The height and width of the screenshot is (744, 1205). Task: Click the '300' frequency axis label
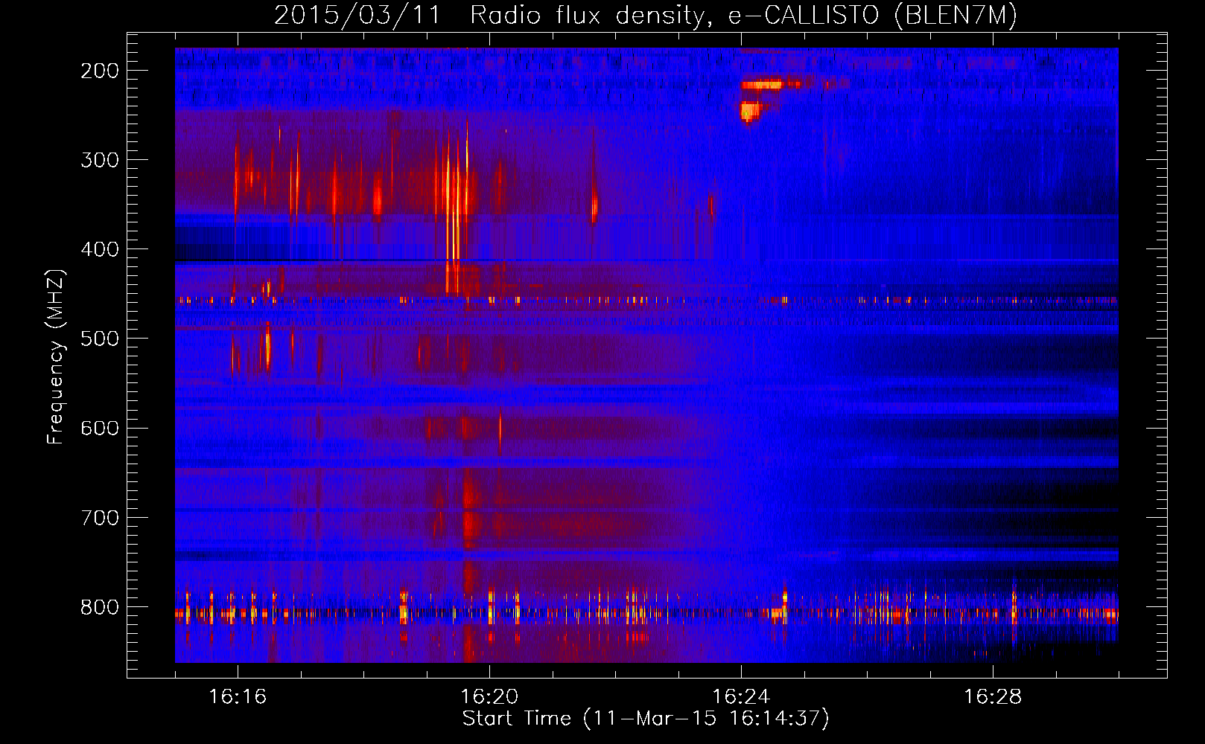pyautogui.click(x=100, y=160)
